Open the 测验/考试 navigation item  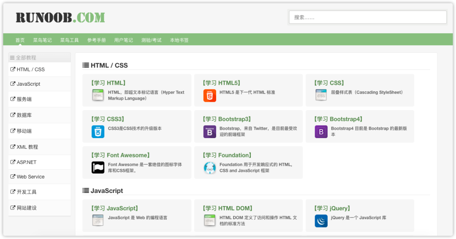(x=152, y=40)
